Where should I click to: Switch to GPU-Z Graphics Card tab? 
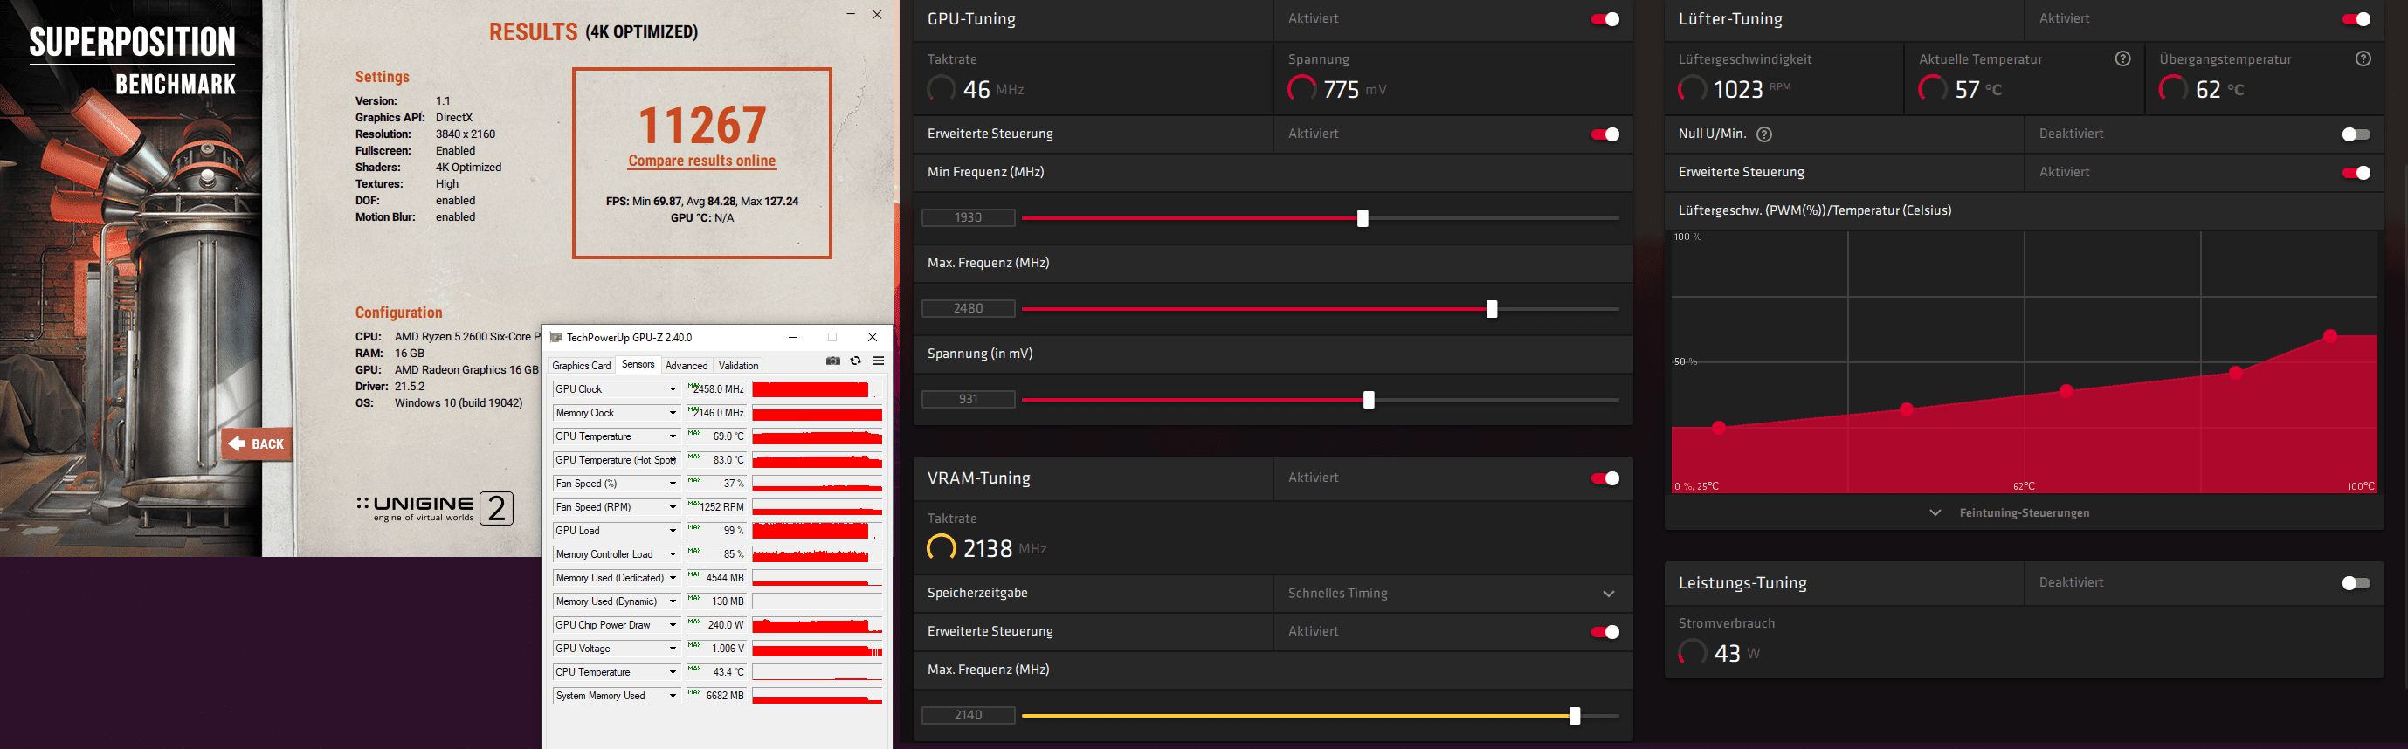click(x=582, y=366)
